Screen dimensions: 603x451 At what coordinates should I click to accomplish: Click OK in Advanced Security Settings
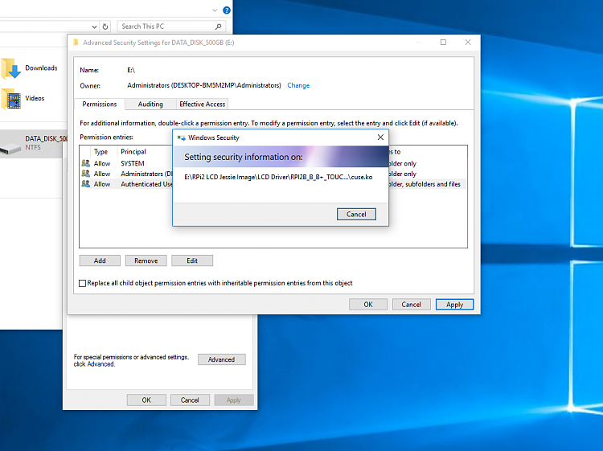tap(368, 305)
